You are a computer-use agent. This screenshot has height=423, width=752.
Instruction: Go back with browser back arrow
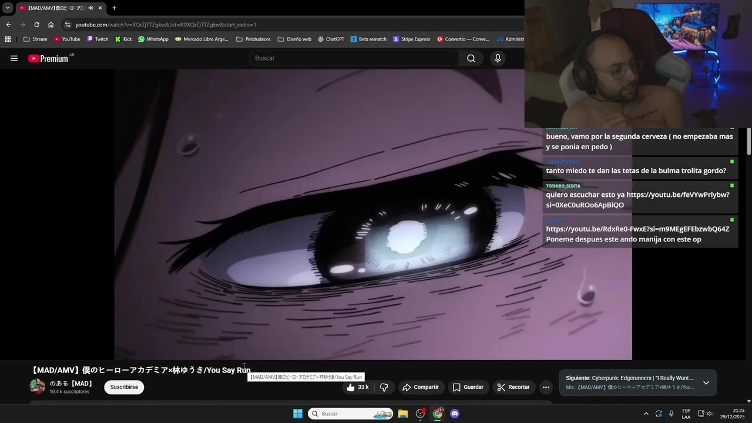click(8, 25)
